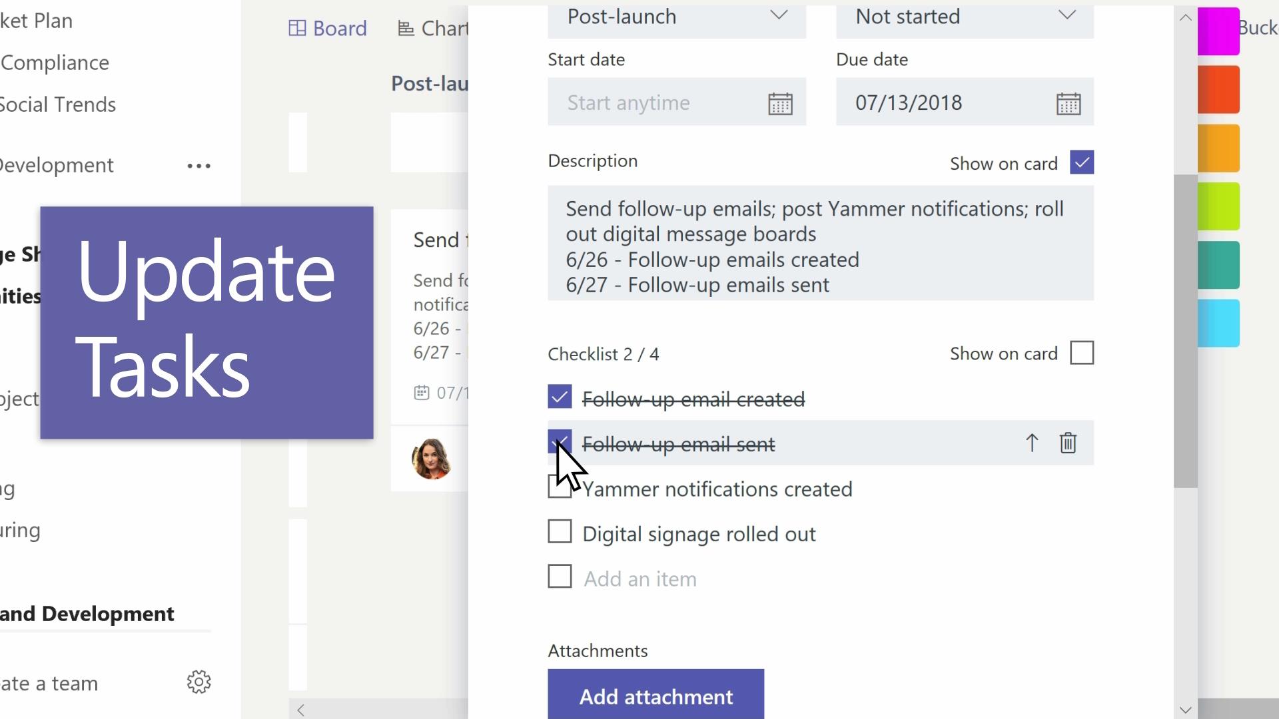Check the Follow-up email sent checkbox
Image resolution: width=1279 pixels, height=719 pixels.
[x=560, y=443]
